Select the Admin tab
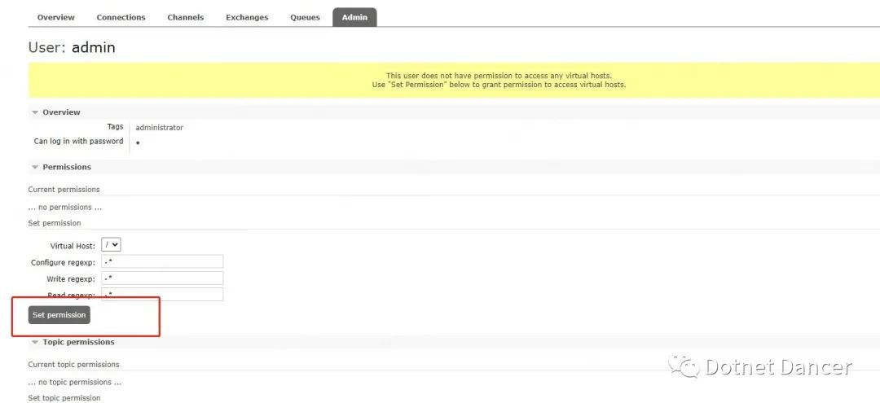Image resolution: width=880 pixels, height=403 pixels. [354, 17]
